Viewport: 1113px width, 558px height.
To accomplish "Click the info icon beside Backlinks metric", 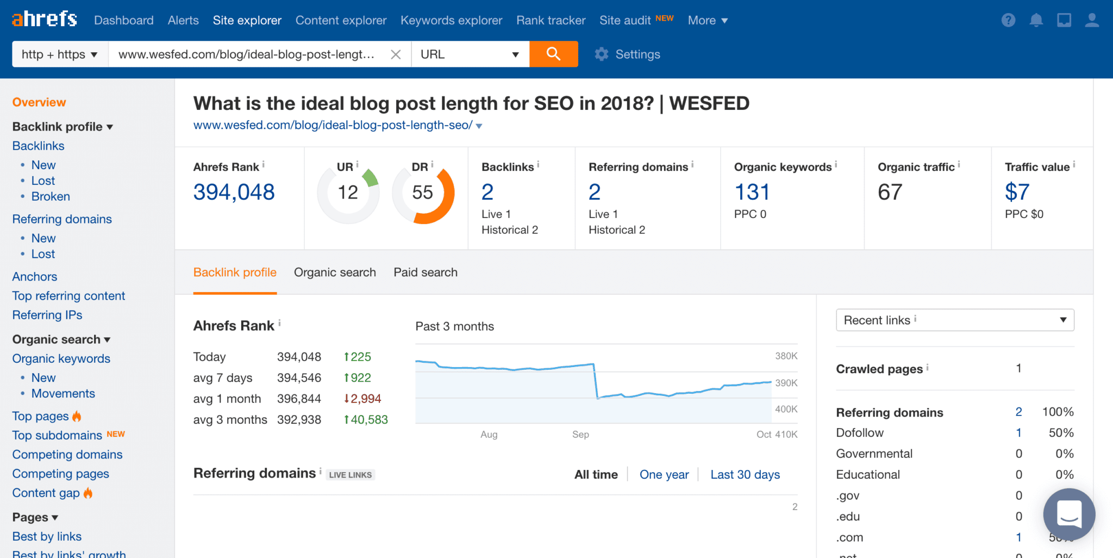I will coord(538,164).
